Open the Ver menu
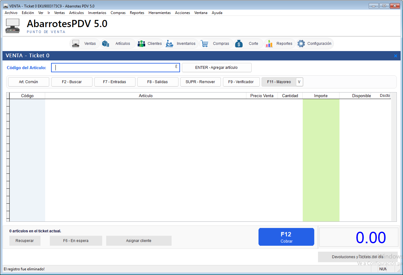The width and height of the screenshot is (403, 275). 41,13
